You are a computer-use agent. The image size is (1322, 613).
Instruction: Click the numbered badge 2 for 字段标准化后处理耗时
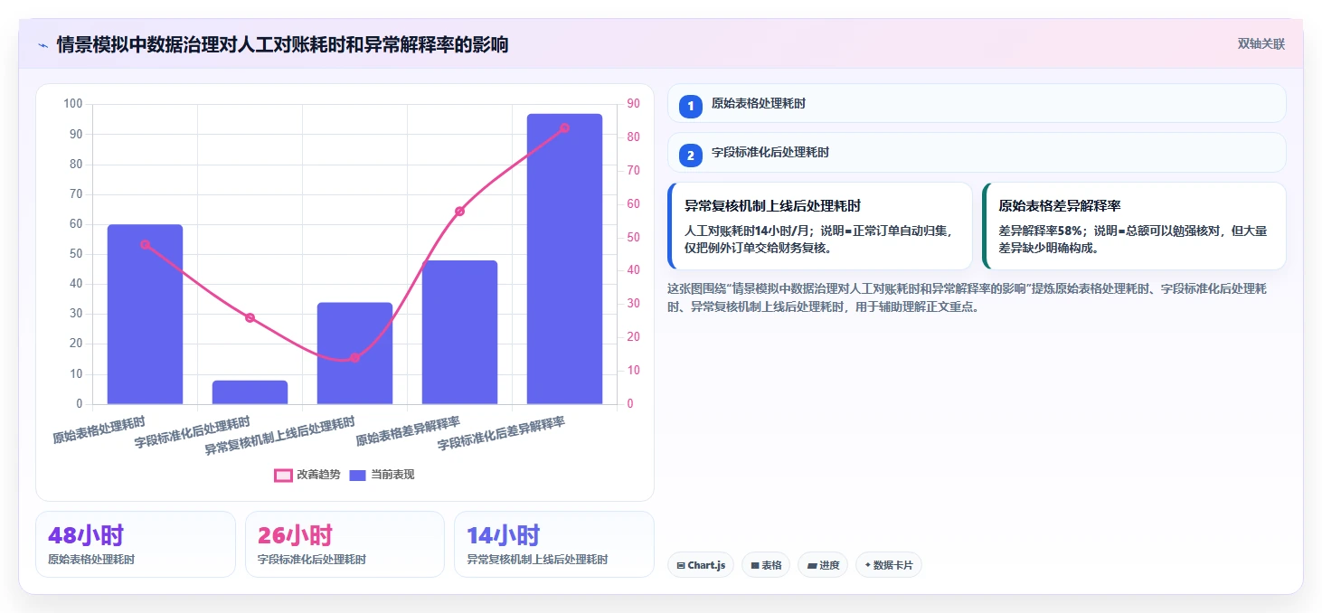pyautogui.click(x=691, y=156)
